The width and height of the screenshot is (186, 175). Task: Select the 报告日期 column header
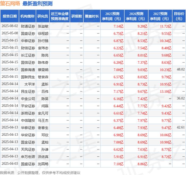tap(10, 16)
